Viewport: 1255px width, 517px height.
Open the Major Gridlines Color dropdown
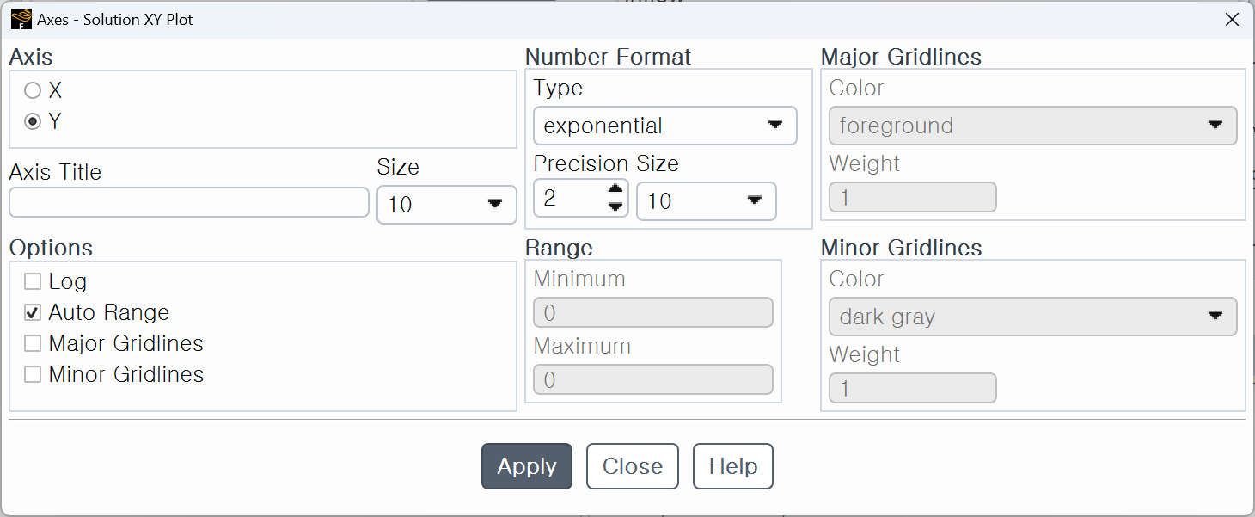(x=1033, y=126)
